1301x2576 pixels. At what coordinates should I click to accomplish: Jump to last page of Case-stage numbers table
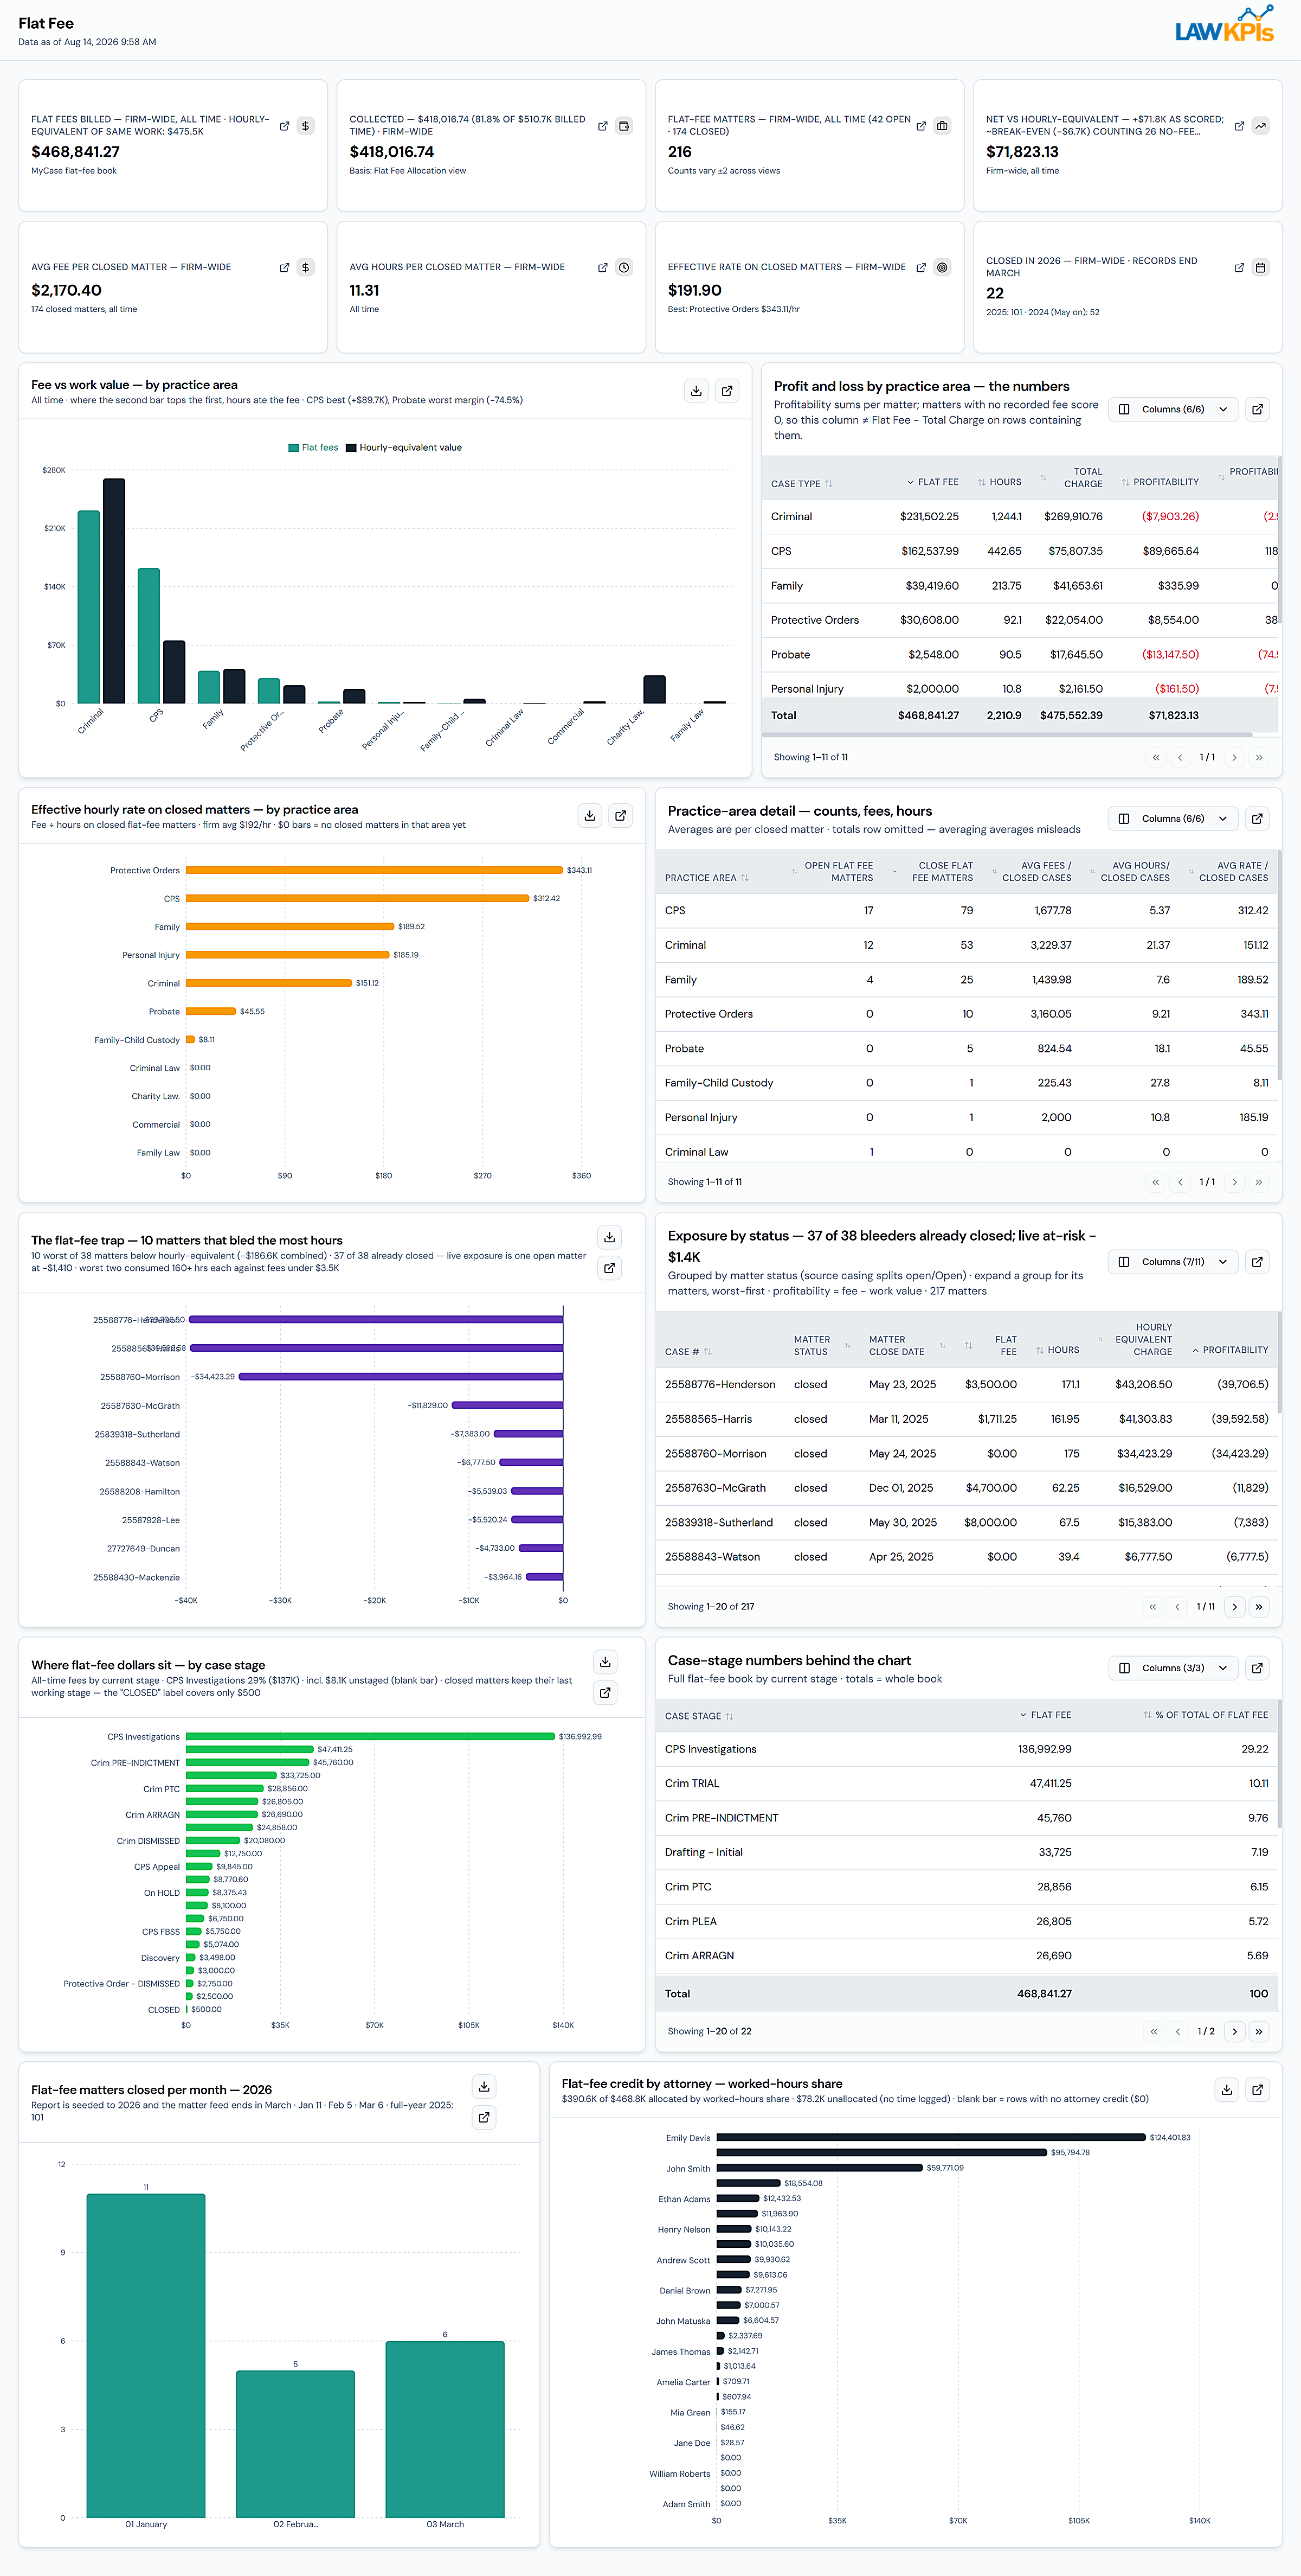click(1259, 2031)
